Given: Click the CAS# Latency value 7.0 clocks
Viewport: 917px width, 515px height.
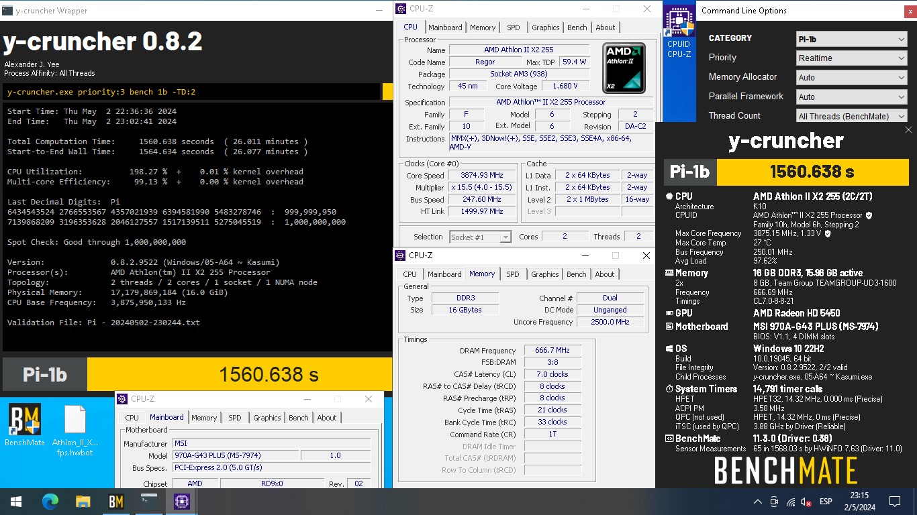Looking at the screenshot, I should tap(552, 374).
